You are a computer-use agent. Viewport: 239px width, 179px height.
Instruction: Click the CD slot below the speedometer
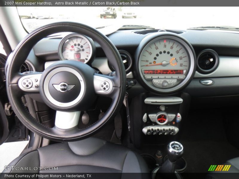pyautogui.click(x=163, y=101)
